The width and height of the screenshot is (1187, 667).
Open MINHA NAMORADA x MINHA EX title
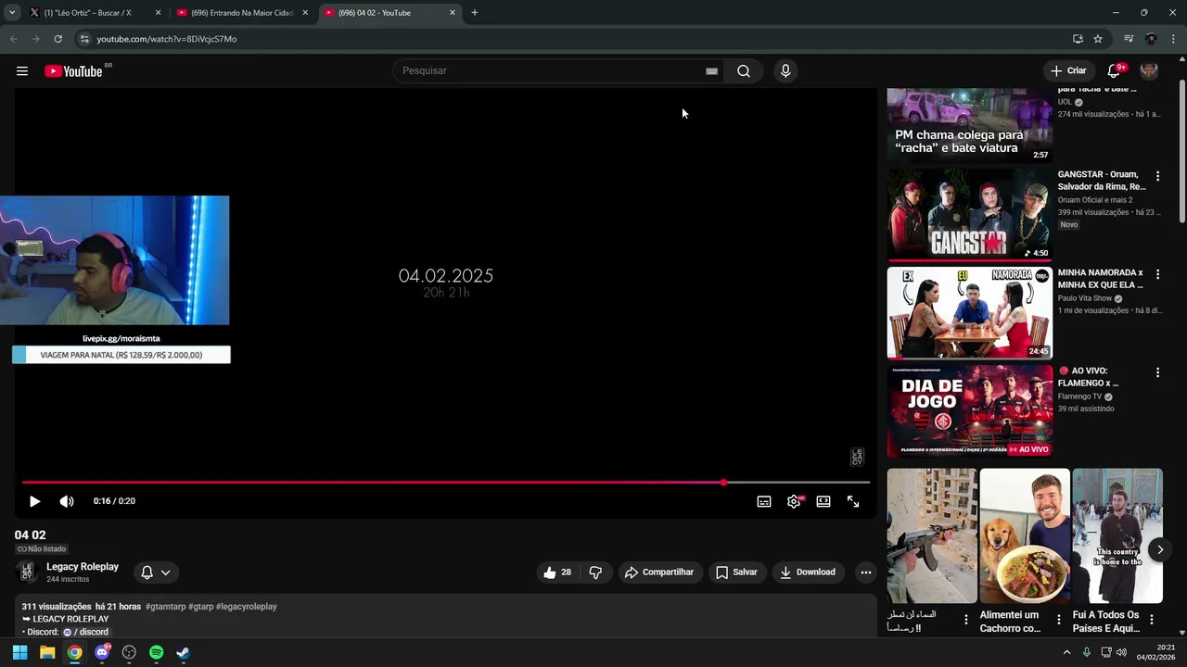click(x=1100, y=279)
